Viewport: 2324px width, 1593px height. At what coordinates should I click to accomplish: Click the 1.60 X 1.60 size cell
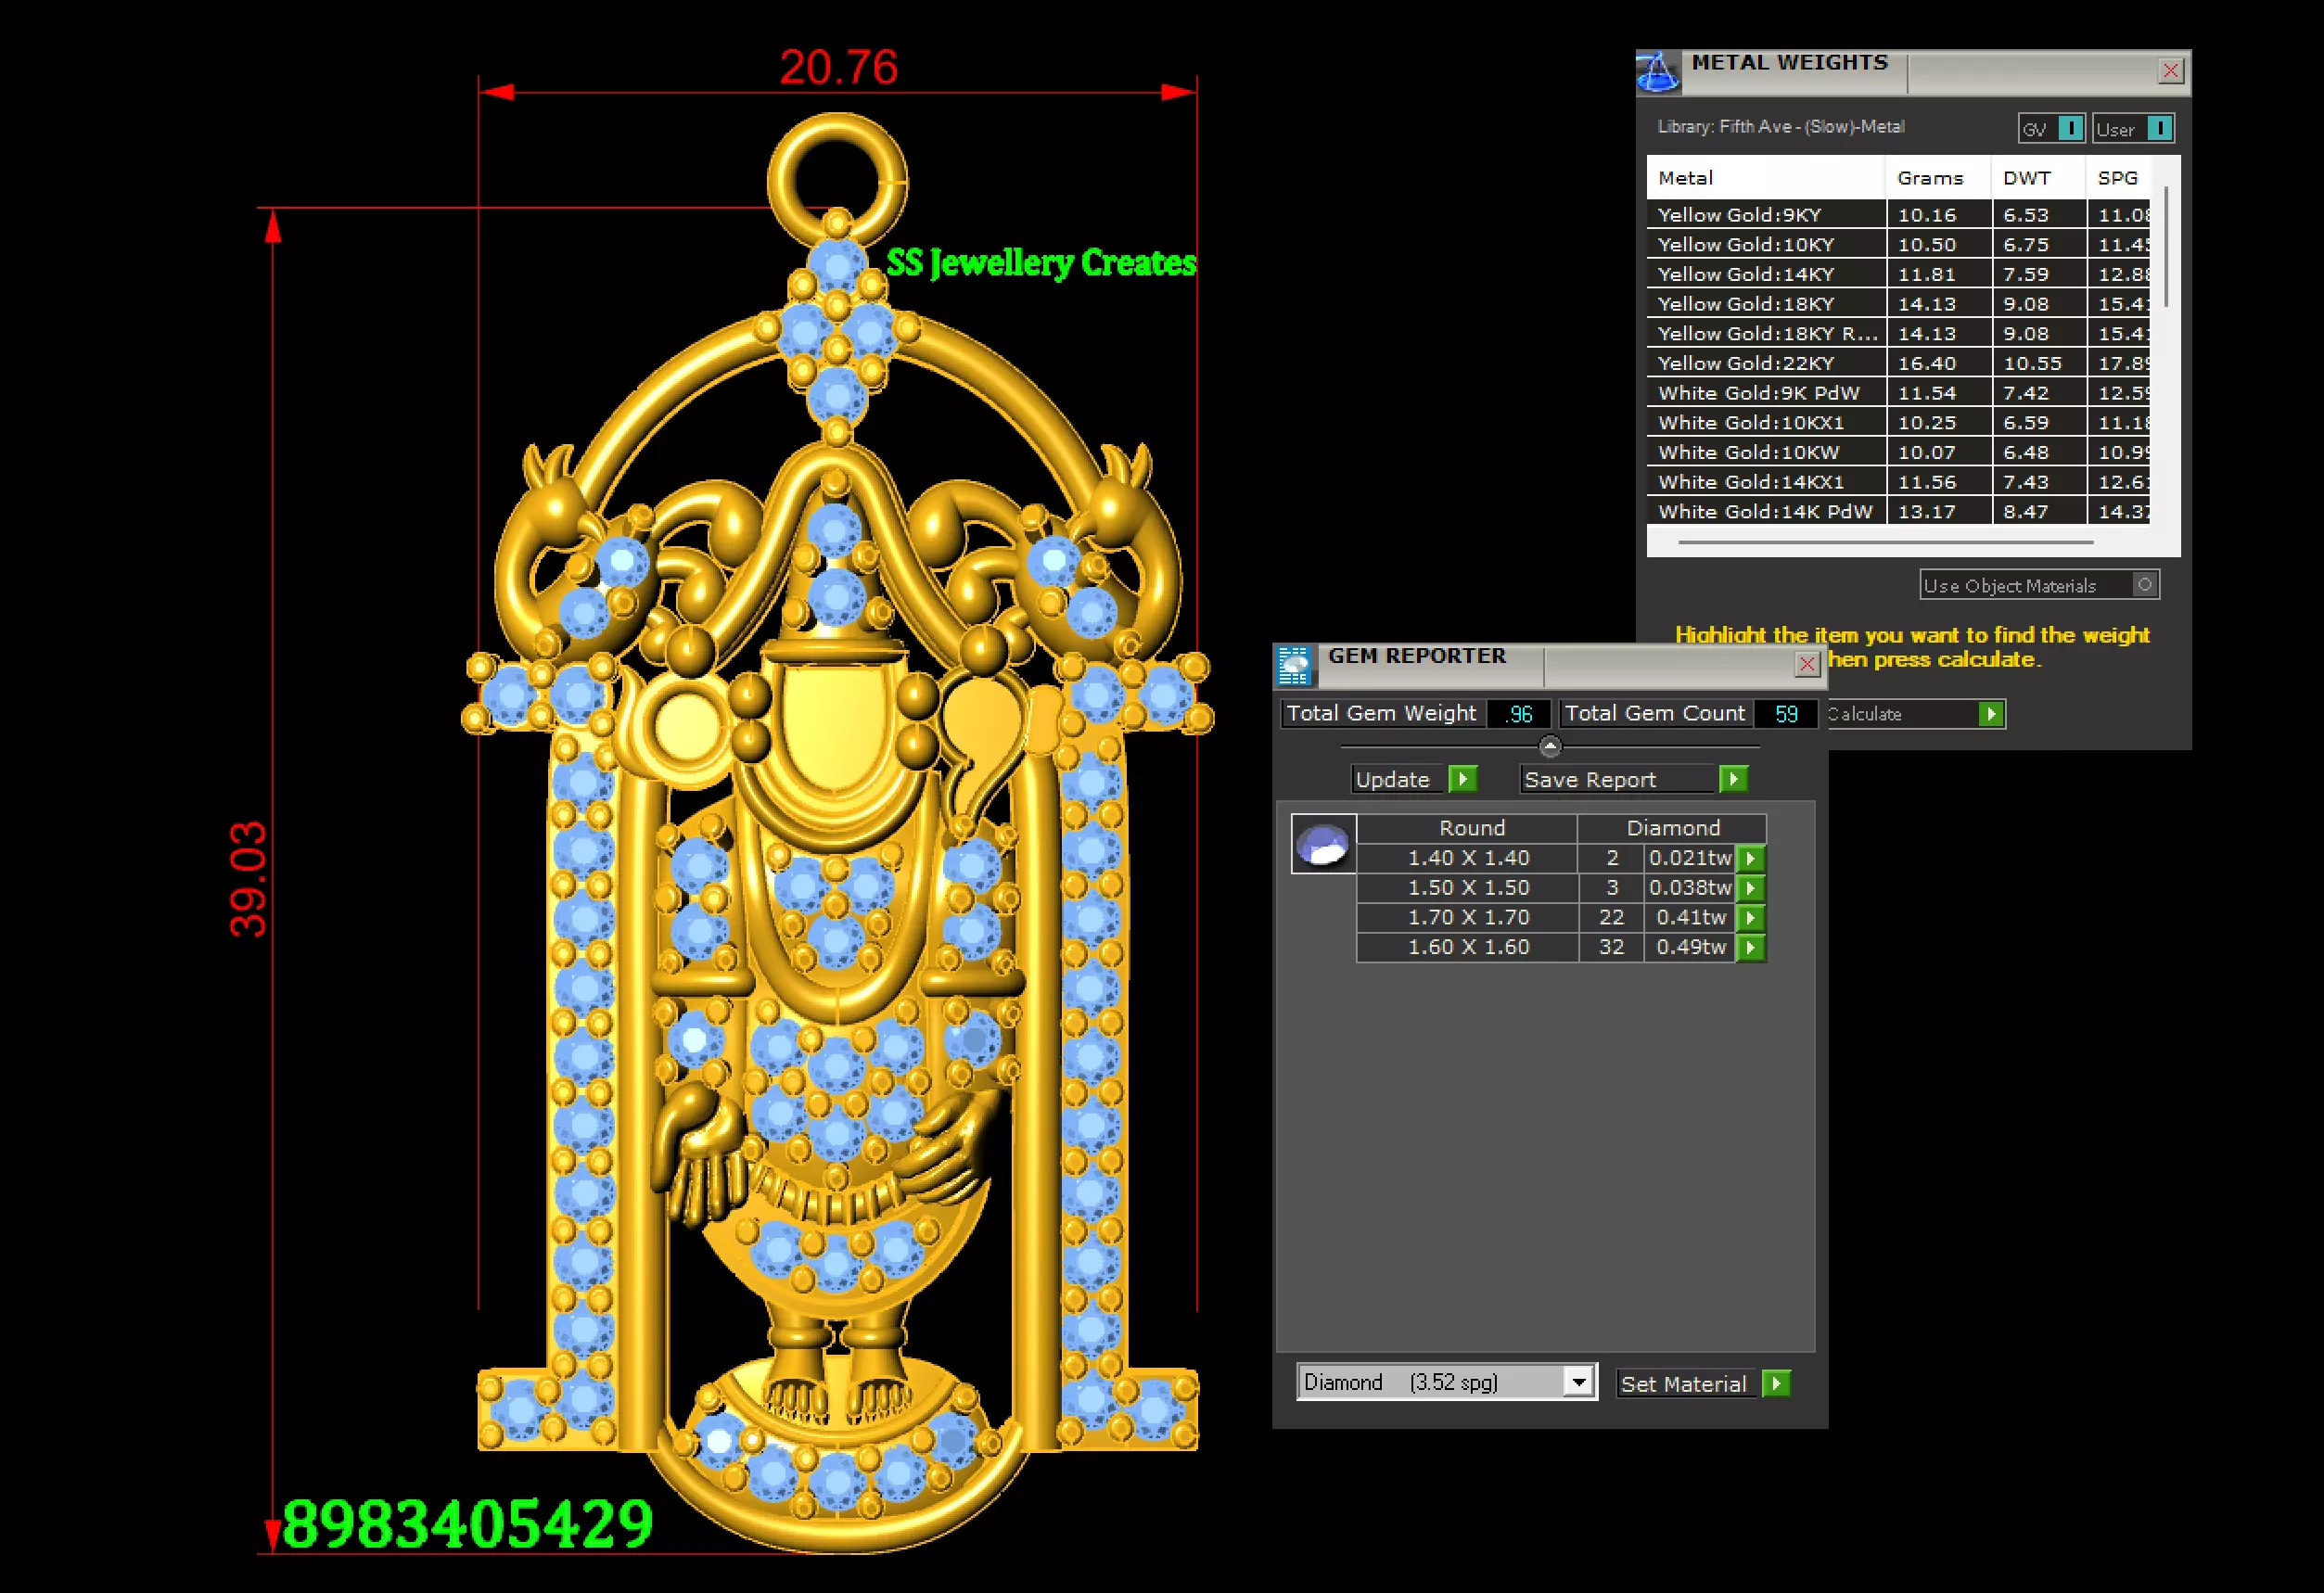(1468, 947)
